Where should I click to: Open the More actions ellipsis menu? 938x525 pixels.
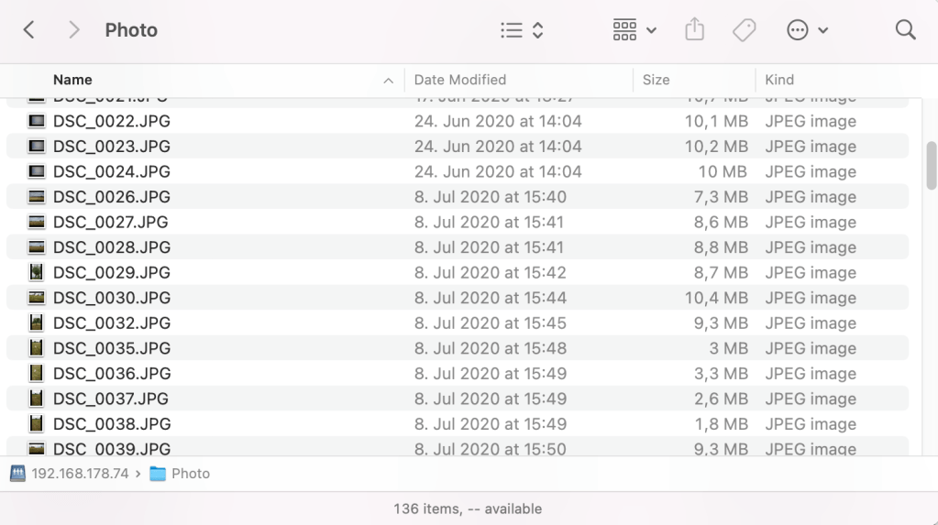(x=807, y=30)
